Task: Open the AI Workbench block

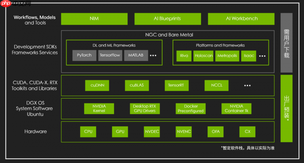Action: point(241,19)
